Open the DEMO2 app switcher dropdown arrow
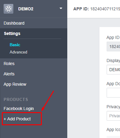Viewport: 120px width, 138px height. click(61, 8)
